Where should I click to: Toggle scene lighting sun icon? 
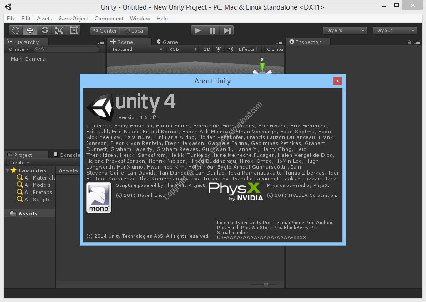(x=218, y=49)
